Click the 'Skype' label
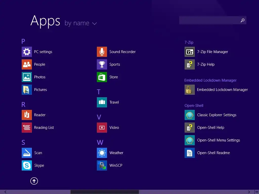This screenshot has height=194, width=259. tap(39, 165)
